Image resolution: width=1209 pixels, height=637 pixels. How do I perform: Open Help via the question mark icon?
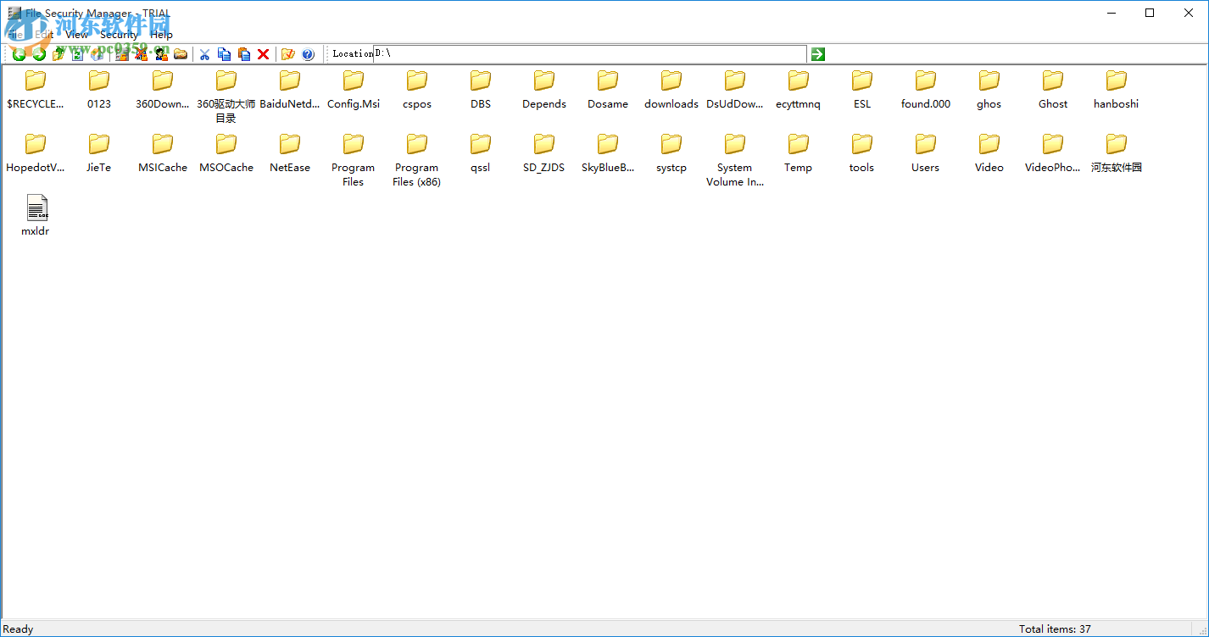click(x=308, y=53)
